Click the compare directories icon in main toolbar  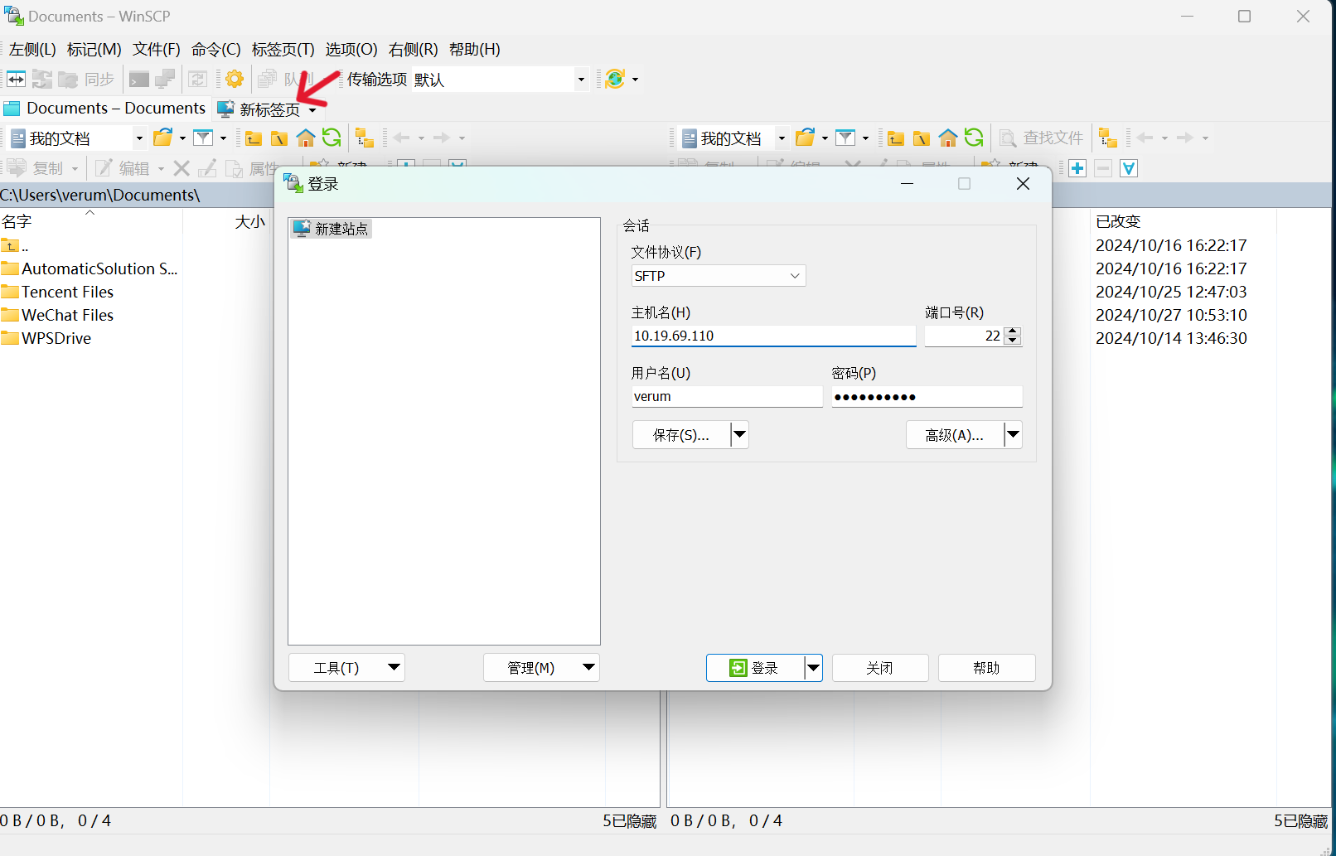click(16, 80)
